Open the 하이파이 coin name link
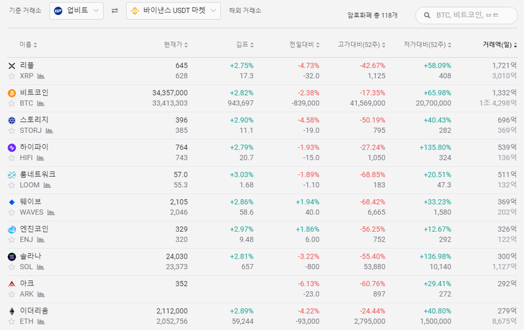Viewport: 524px width, 330px height. pyautogui.click(x=34, y=147)
